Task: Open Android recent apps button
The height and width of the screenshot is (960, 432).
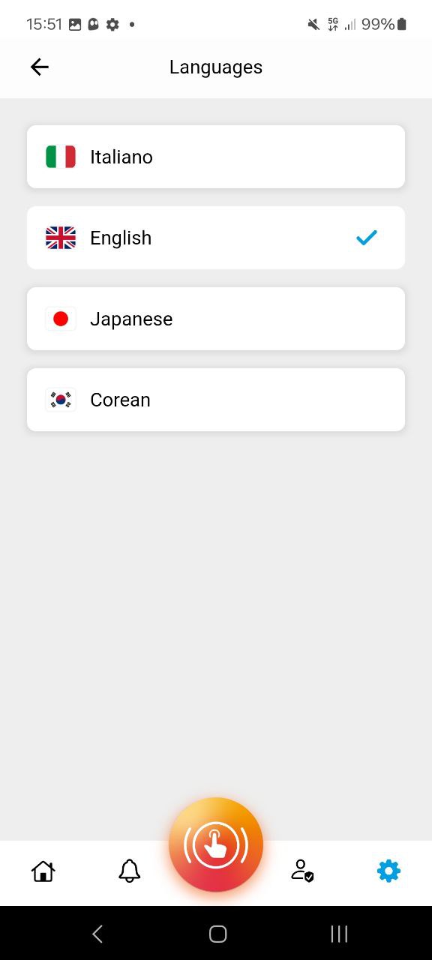Action: click(339, 934)
